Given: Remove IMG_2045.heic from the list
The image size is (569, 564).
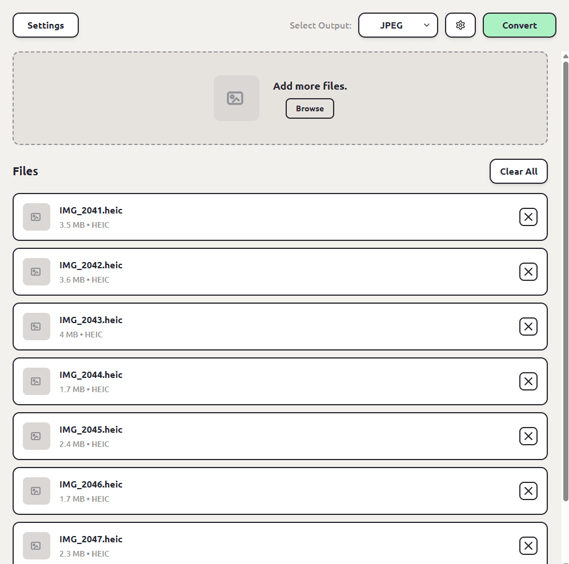Looking at the screenshot, I should [x=528, y=436].
